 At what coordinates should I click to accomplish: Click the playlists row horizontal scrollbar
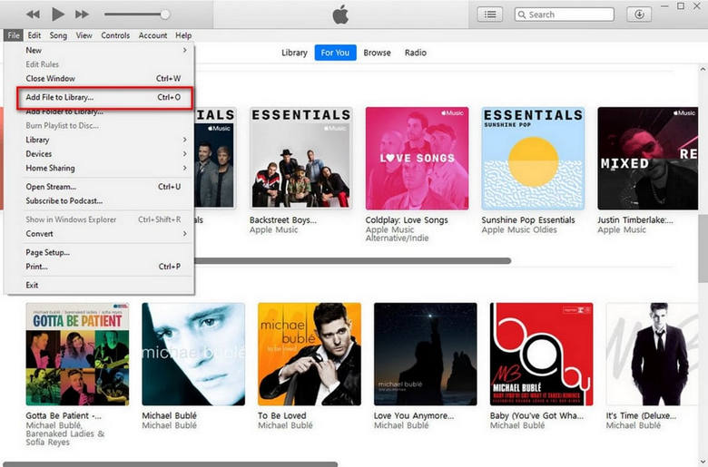coord(352,261)
